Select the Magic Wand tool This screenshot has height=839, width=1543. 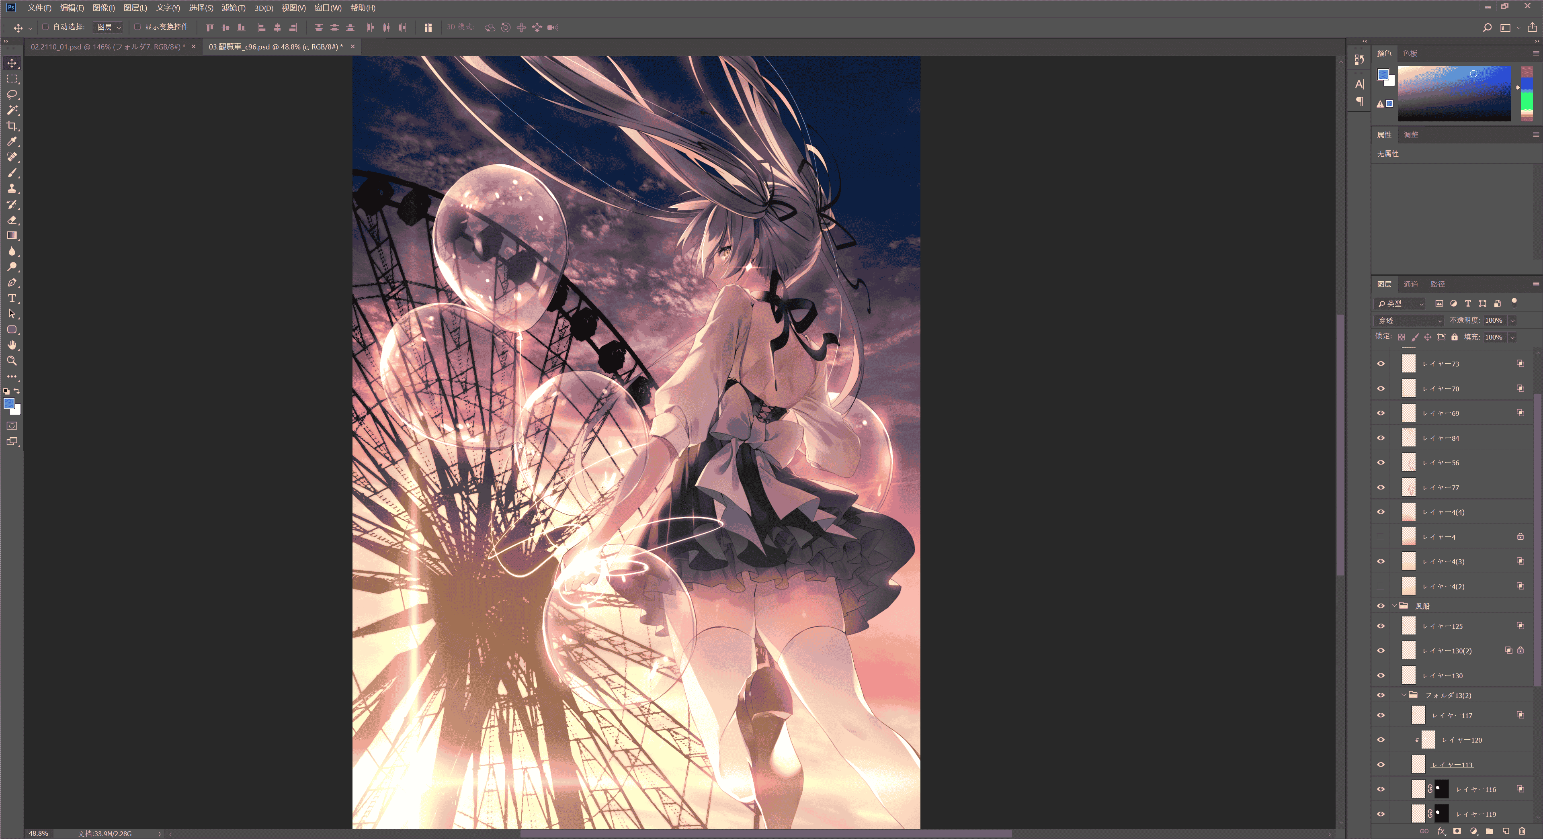(12, 110)
